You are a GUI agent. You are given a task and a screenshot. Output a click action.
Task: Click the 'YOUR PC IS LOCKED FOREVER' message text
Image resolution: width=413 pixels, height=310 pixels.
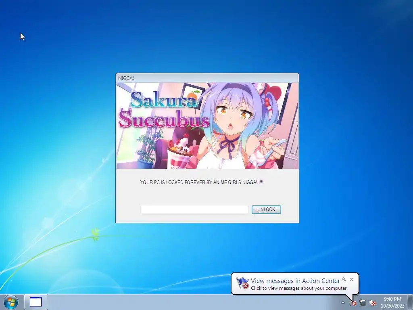pos(202,182)
